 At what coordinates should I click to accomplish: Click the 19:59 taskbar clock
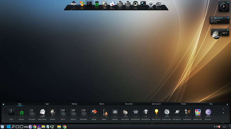point(224,127)
